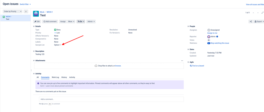Dismiss pinned comments notice with Got it
Image resolution: width=264 pixels, height=112 pixels.
[42, 86]
